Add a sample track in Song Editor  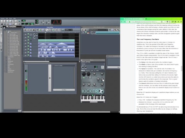point(40,30)
